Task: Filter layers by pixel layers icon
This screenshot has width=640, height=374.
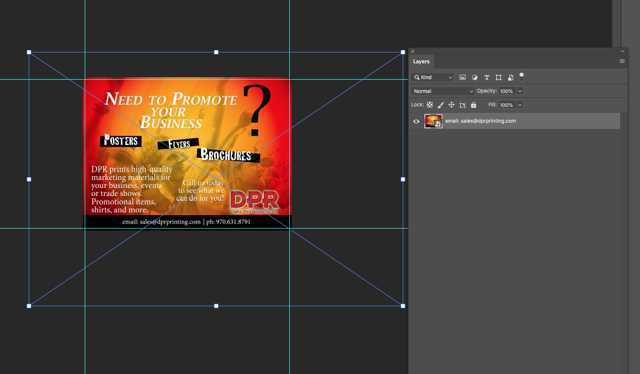Action: coord(463,78)
